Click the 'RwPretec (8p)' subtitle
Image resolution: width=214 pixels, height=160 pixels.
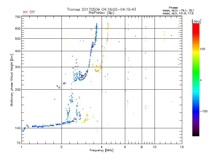pyautogui.click(x=101, y=13)
